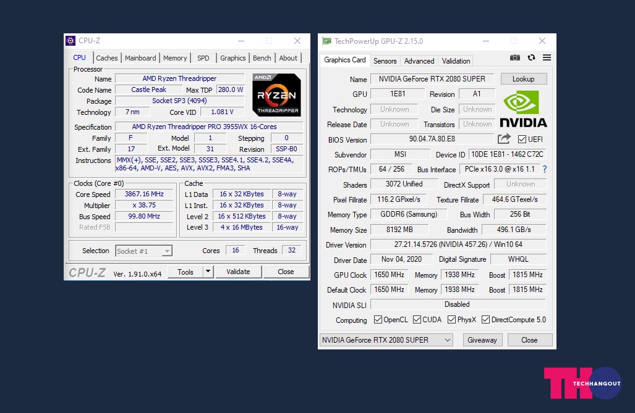Viewport: 635px width, 413px height.
Task: Click the Subvendor value MSI
Action: (400, 154)
